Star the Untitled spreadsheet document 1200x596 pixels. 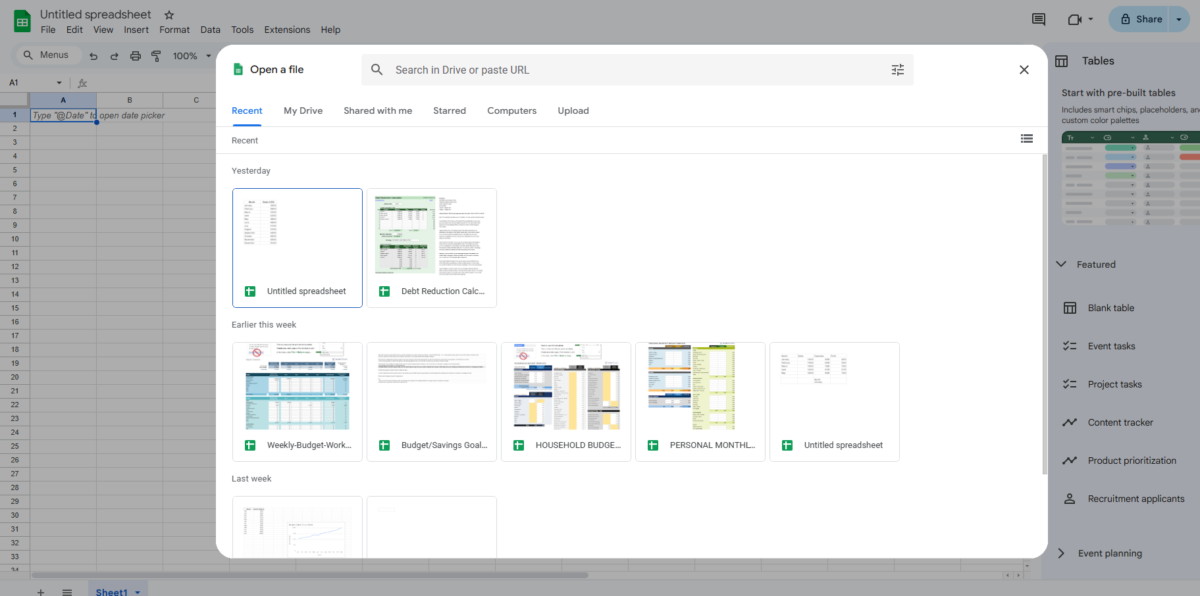[x=169, y=14]
